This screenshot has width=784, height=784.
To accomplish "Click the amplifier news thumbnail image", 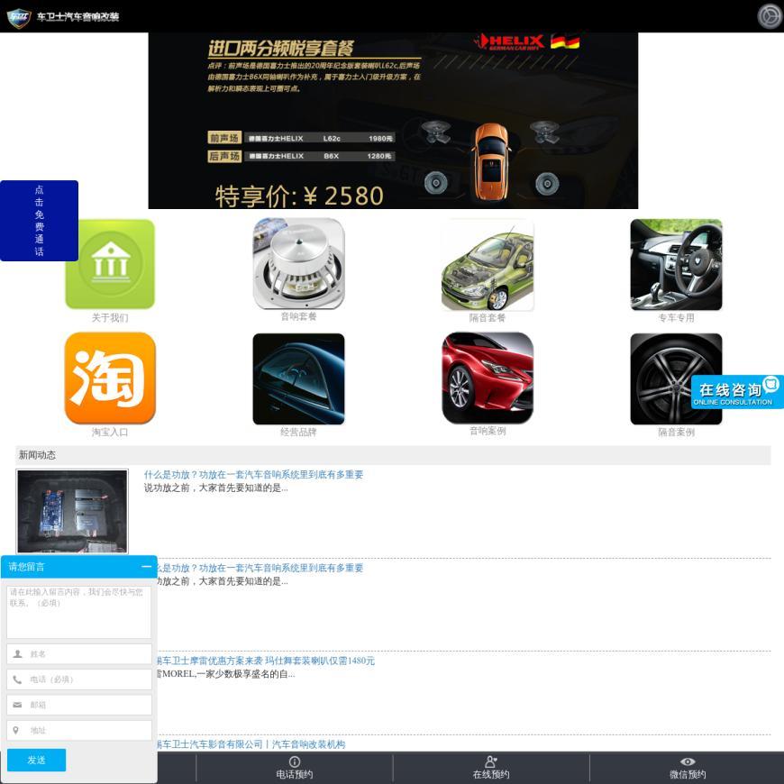I will [72, 511].
